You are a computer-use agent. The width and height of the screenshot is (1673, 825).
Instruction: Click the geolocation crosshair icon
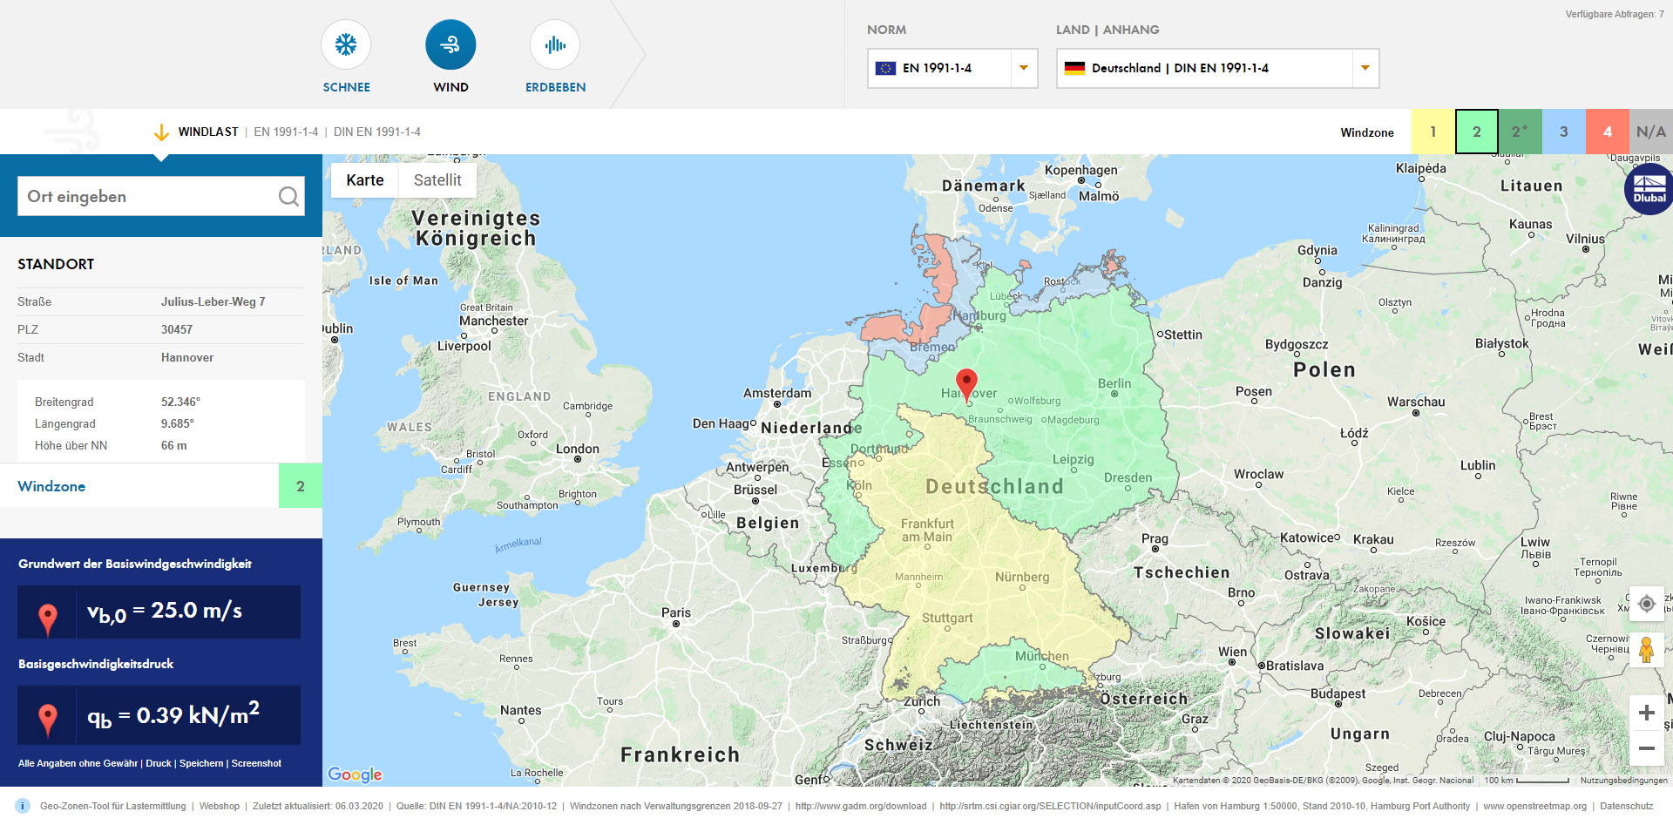pos(1647,604)
